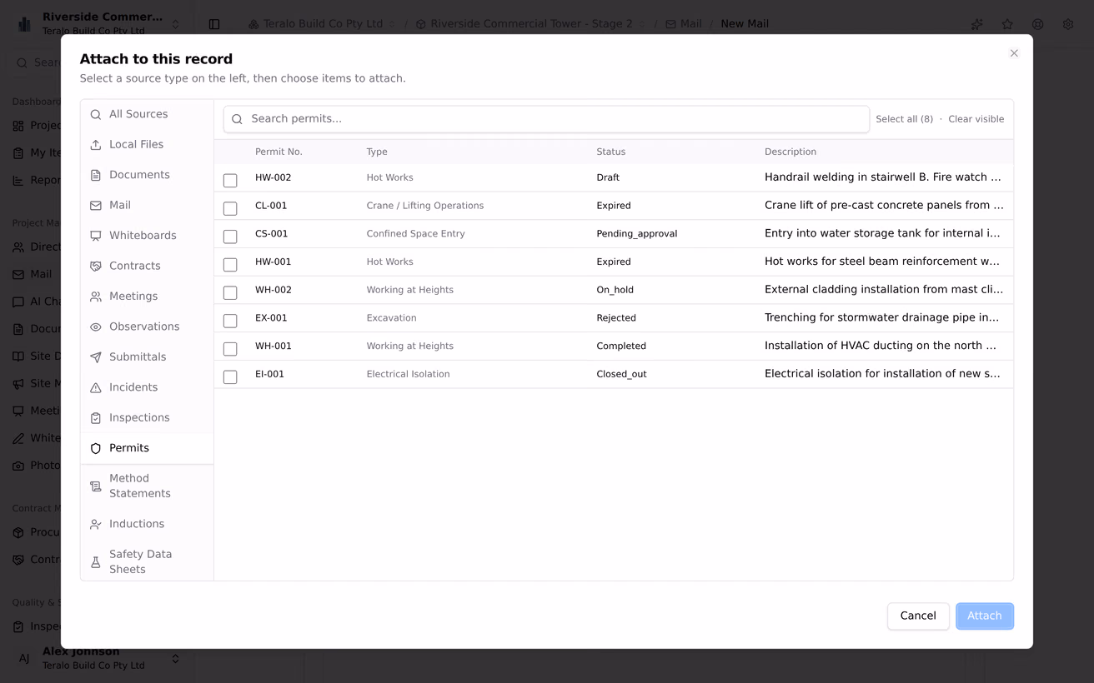
Task: Click the Crane / Lifting Operations type cell
Action: coord(425,206)
